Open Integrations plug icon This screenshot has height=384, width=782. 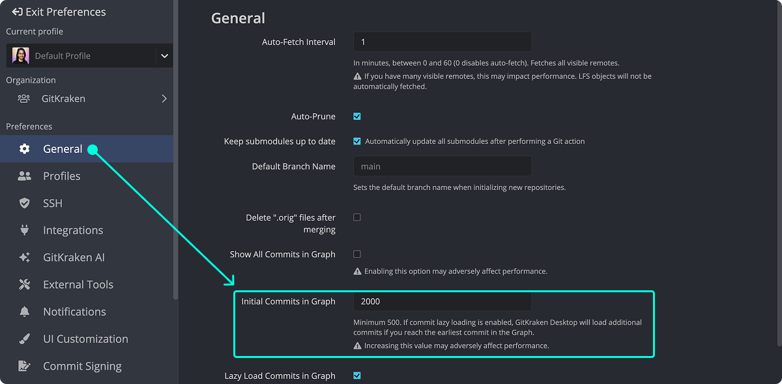pos(24,230)
